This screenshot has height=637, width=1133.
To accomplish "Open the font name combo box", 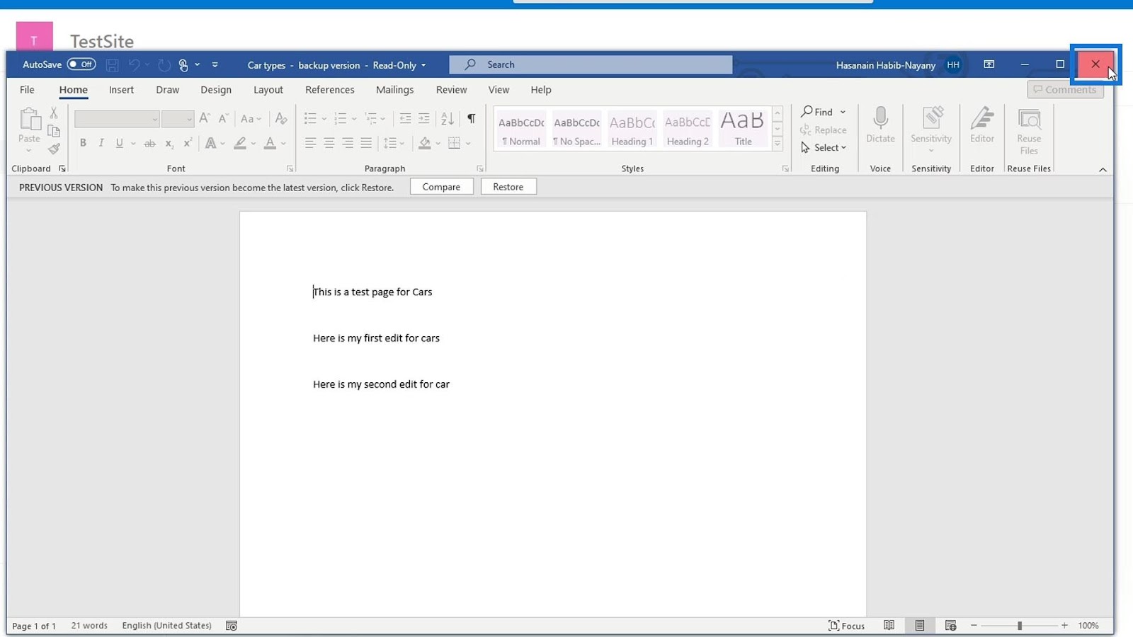I will point(116,119).
